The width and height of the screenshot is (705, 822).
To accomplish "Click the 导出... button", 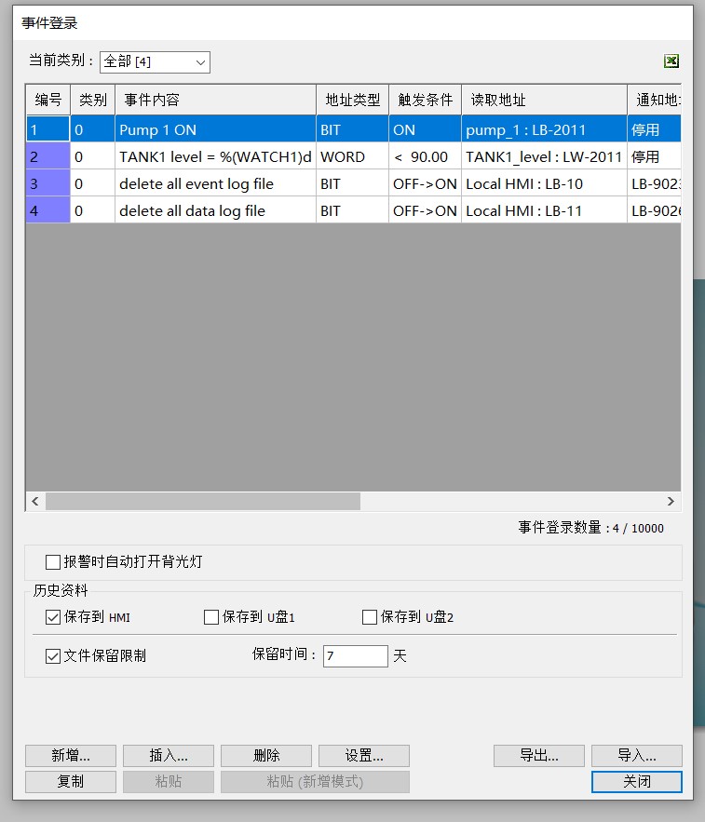I will click(x=539, y=755).
